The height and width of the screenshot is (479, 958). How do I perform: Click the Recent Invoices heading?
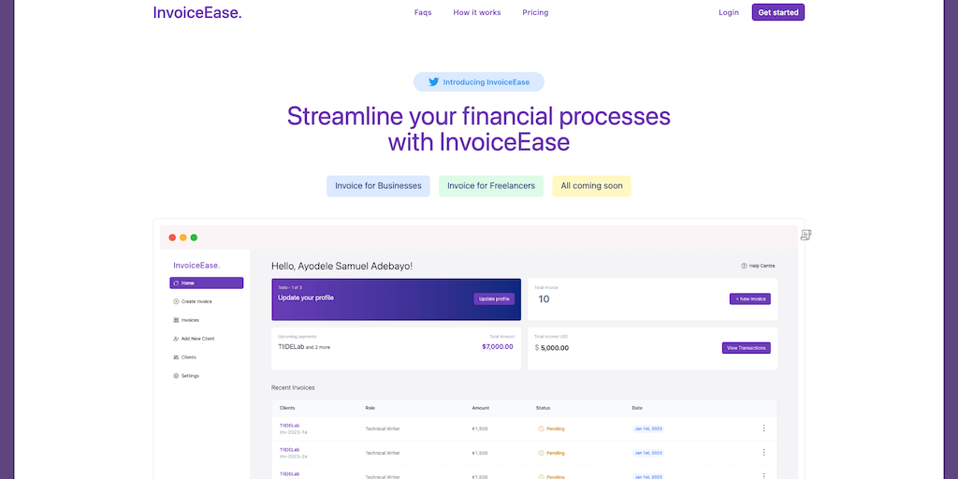pos(293,387)
